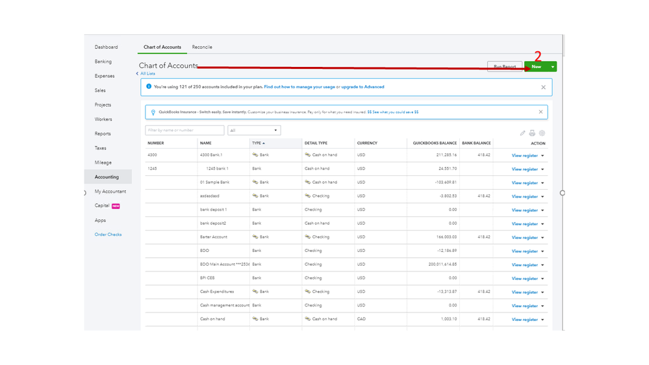This screenshot has width=649, height=365.
Task: Open the table settings gear icon
Action: [x=542, y=133]
